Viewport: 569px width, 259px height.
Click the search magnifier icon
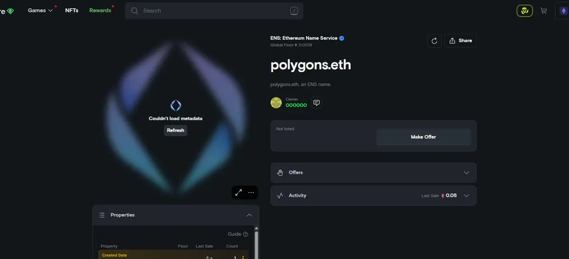tap(135, 11)
